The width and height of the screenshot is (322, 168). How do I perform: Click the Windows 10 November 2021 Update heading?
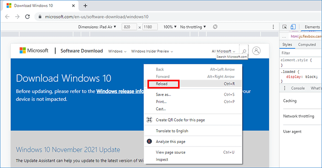(68, 149)
